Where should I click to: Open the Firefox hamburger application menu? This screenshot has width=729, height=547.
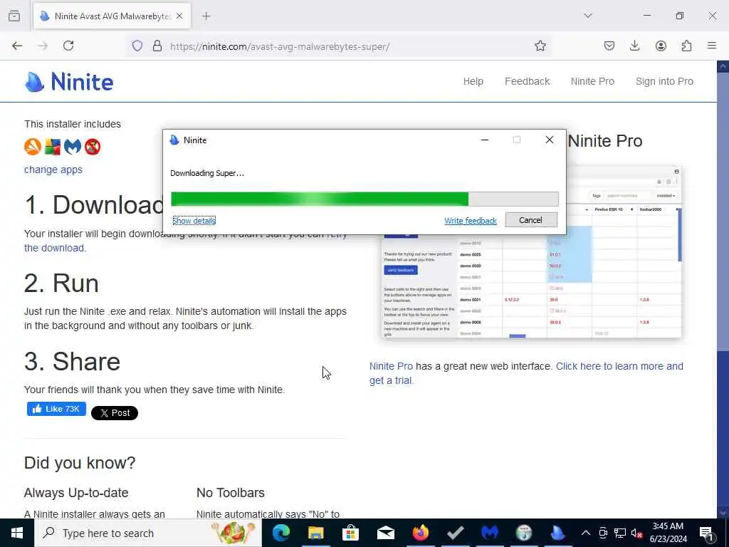[x=712, y=46]
